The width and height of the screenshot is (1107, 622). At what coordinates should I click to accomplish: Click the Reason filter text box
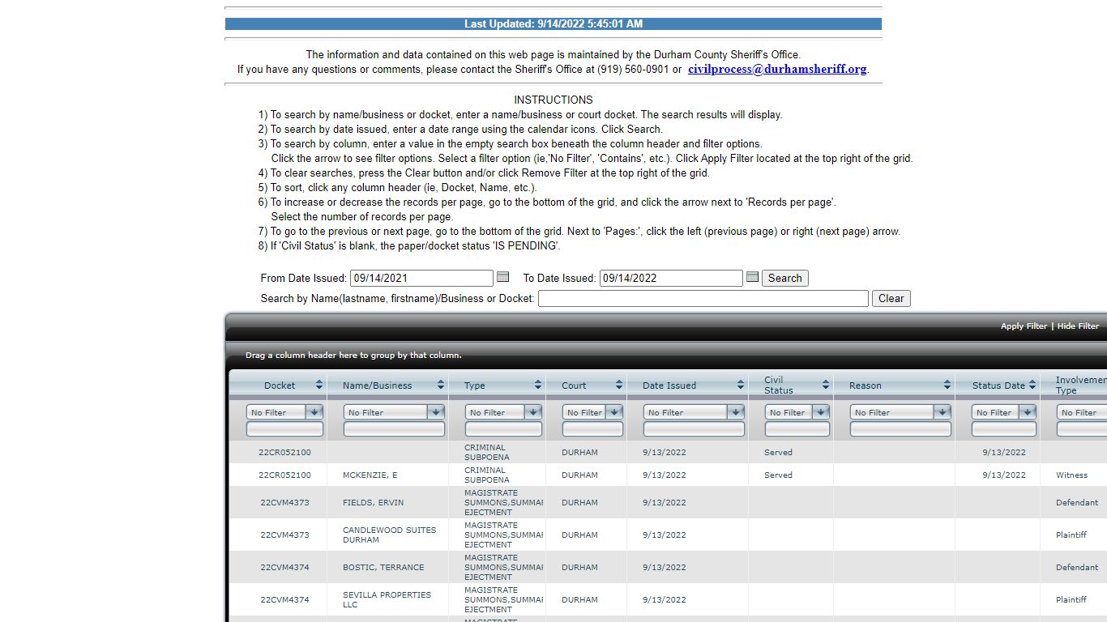pyautogui.click(x=900, y=429)
